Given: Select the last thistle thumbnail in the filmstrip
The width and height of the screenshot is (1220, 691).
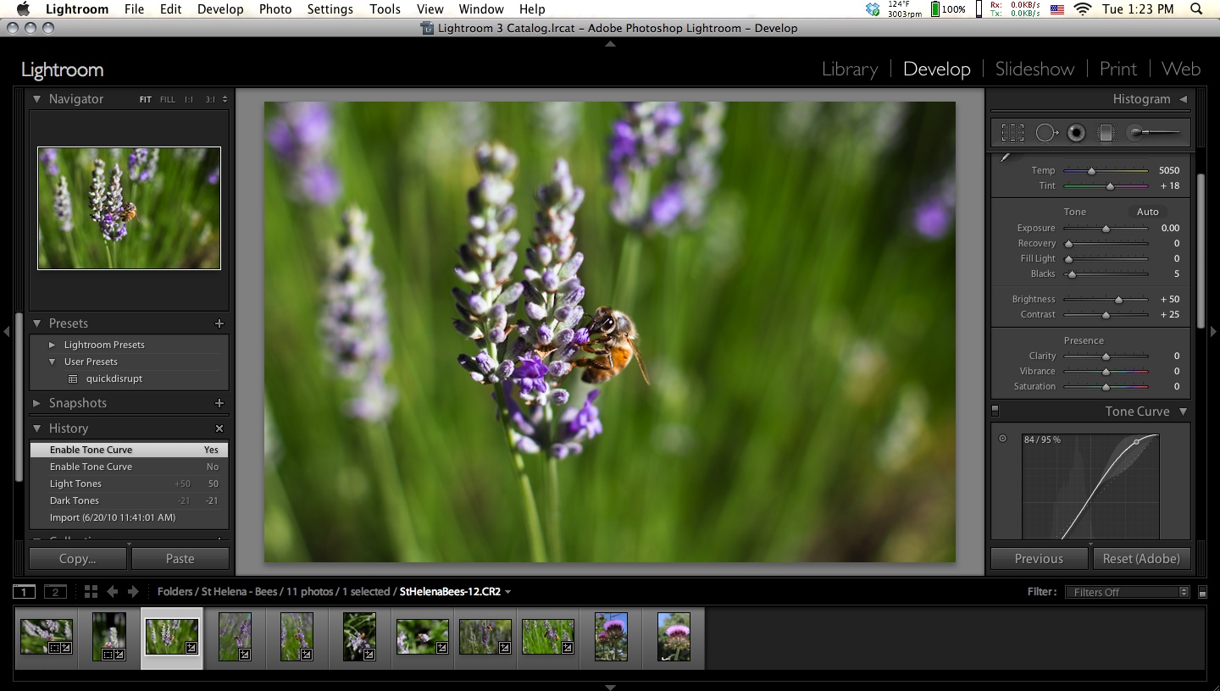Looking at the screenshot, I should coord(674,637).
